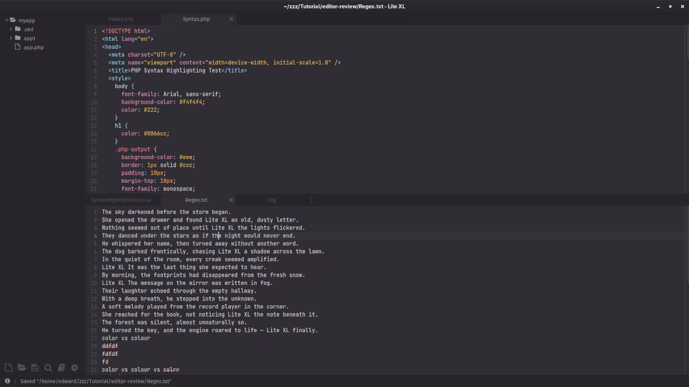
Task: Close the Regex.txt tab
Action: (x=231, y=200)
